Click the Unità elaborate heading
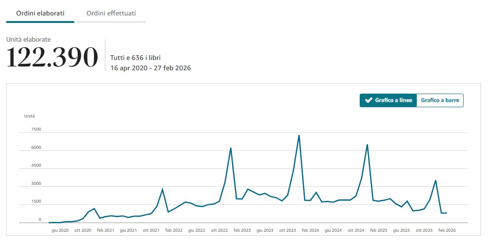This screenshot has height=242, width=488. (29, 40)
